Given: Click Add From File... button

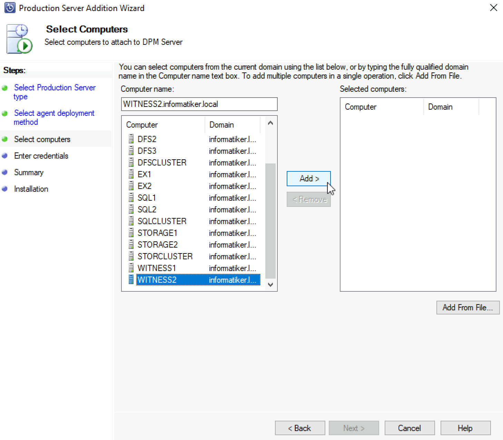Looking at the screenshot, I should coord(468,308).
